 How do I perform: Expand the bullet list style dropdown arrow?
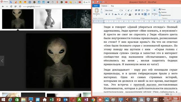click(x=145, y=10)
